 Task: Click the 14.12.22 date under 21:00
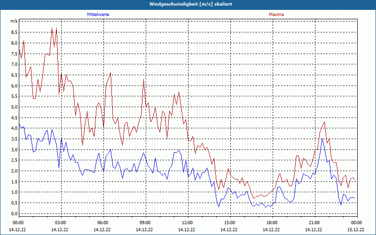coord(313,230)
